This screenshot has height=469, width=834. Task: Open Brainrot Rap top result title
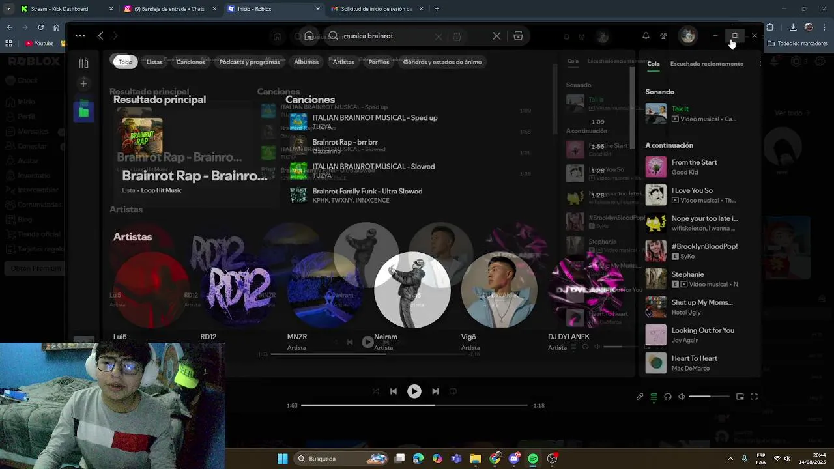click(194, 176)
